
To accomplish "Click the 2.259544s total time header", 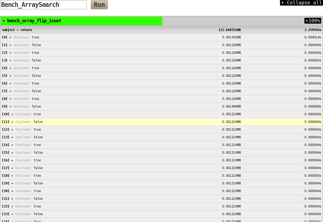I will tap(312, 30).
